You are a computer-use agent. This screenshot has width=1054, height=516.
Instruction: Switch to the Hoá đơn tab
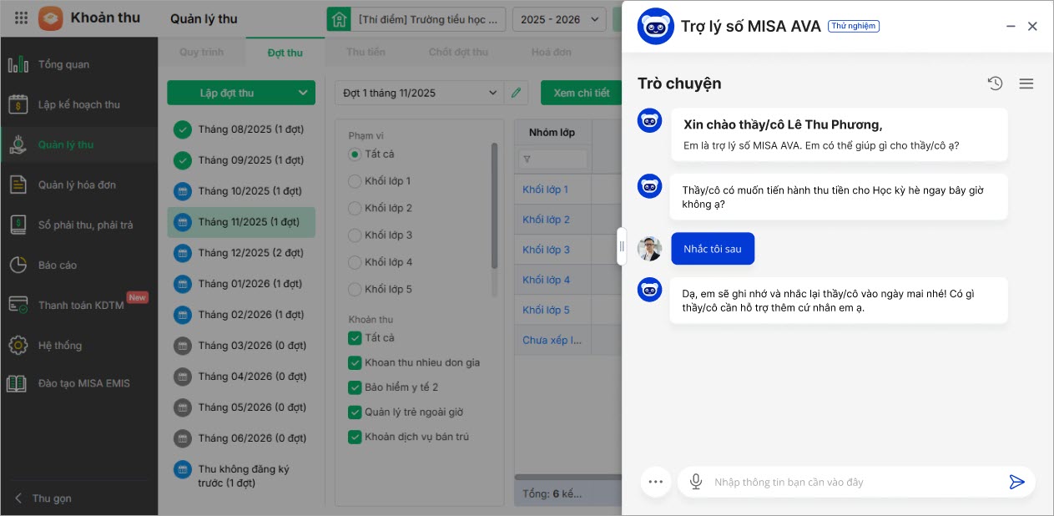[x=552, y=53]
